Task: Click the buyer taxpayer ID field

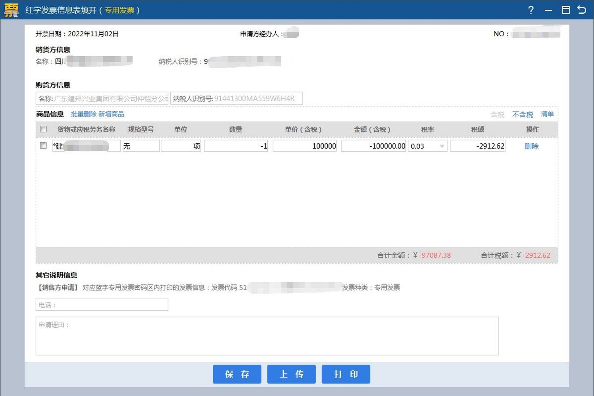Action: point(236,98)
